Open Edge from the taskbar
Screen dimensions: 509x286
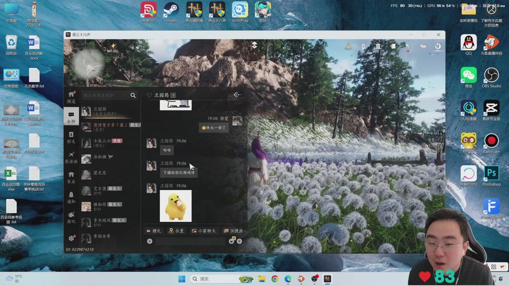[x=288, y=279]
